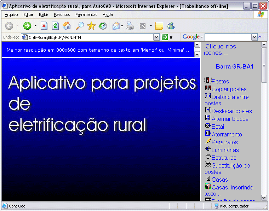Image resolution: width=269 pixels, height=211 pixels.
Task: Open the Deslocar postes link
Action: tap(231, 111)
